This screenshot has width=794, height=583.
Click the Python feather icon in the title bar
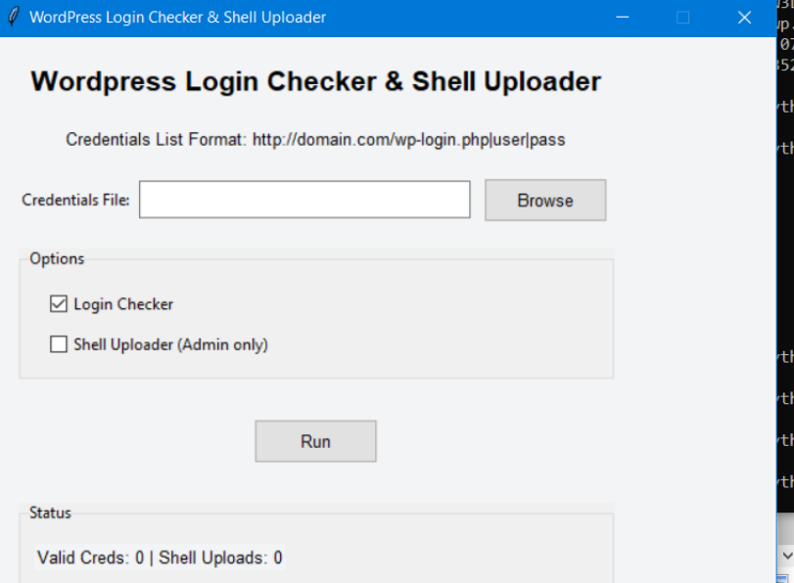(x=14, y=16)
